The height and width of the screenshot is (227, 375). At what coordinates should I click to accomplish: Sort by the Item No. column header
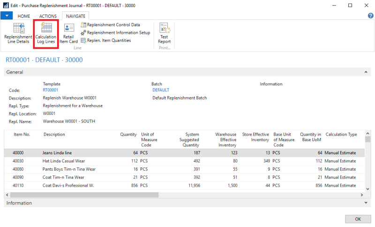pyautogui.click(x=22, y=135)
